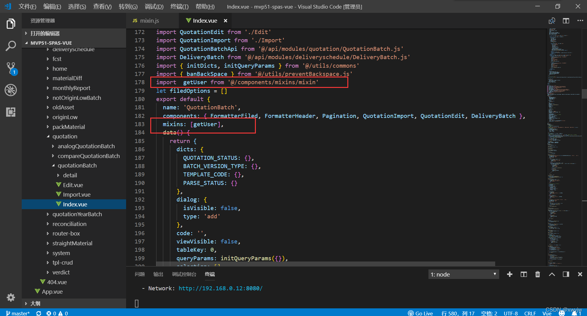Screen dimensions: 587x316
Task: Open the 编辑(E) menu
Action: pyautogui.click(x=52, y=6)
